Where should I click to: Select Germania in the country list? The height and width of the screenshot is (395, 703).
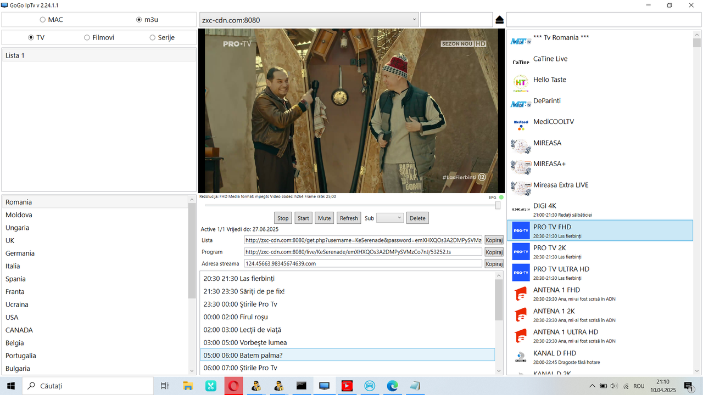click(x=95, y=253)
